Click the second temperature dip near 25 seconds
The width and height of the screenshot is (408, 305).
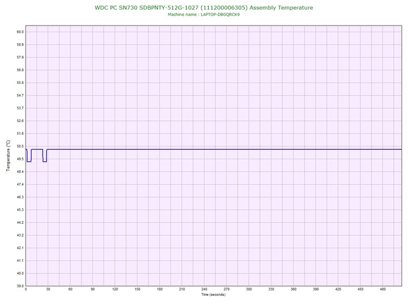(44, 156)
